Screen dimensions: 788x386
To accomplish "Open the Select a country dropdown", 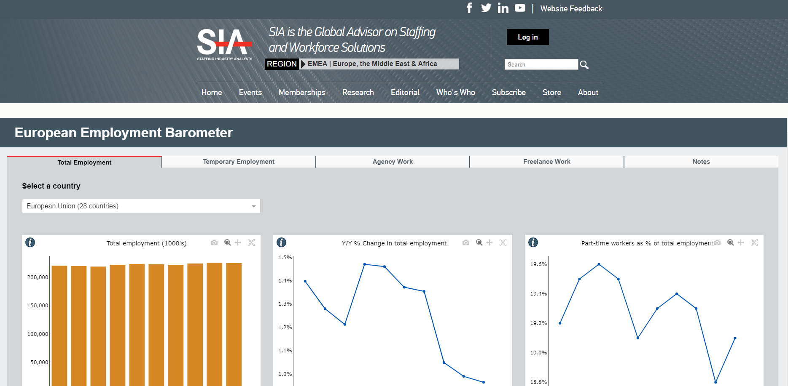I will 141,206.
